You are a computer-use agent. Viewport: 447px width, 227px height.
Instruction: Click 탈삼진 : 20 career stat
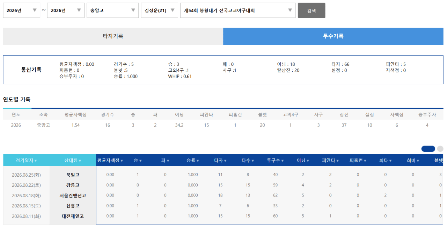(288, 70)
